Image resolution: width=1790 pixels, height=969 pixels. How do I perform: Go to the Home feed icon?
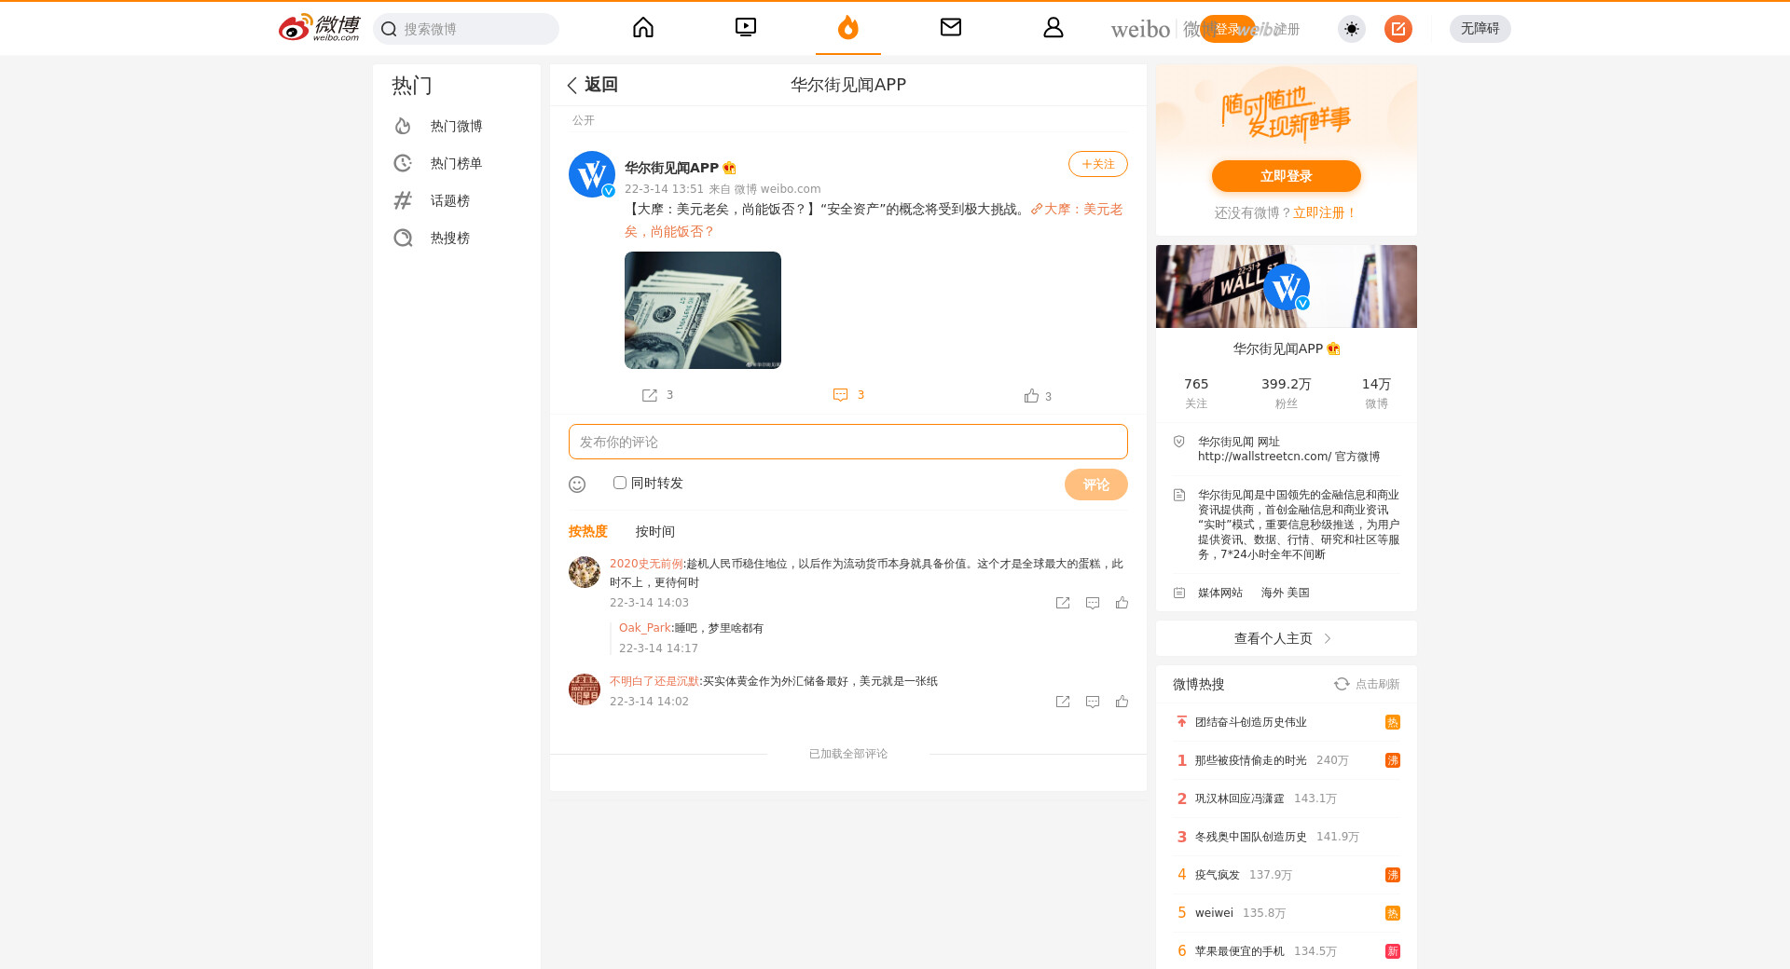point(643,28)
